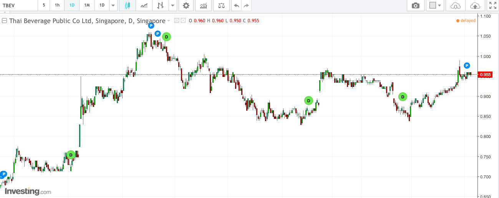The image size is (499, 198).
Task: Select the candlestick chart type
Action: [128, 5]
